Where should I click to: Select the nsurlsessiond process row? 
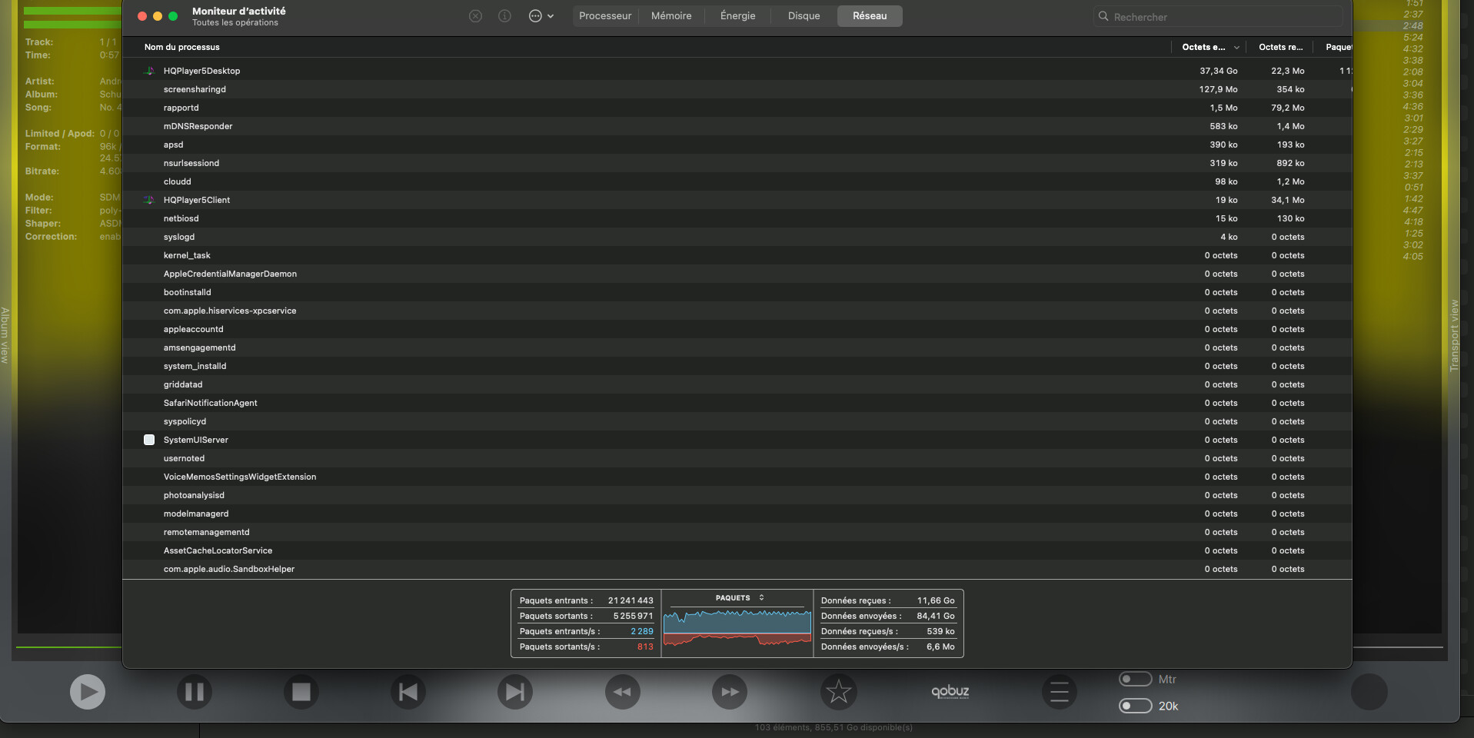coord(737,163)
